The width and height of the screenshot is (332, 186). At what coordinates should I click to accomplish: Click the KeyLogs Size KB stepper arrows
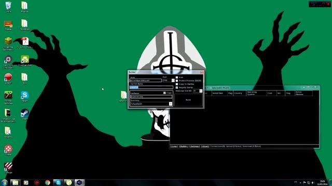click(x=201, y=91)
